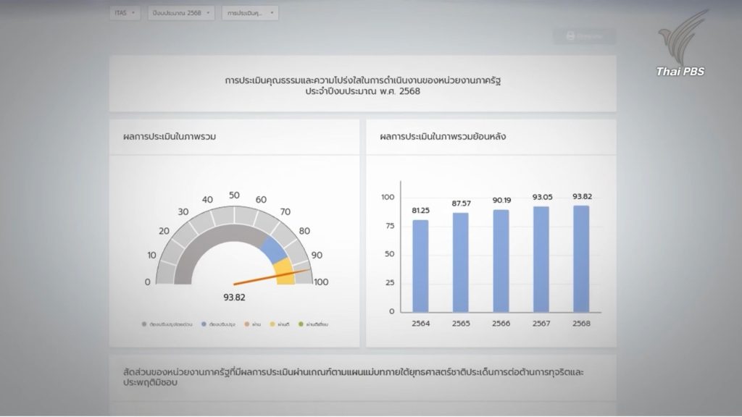Toggle the blue legend dot

pos(204,324)
